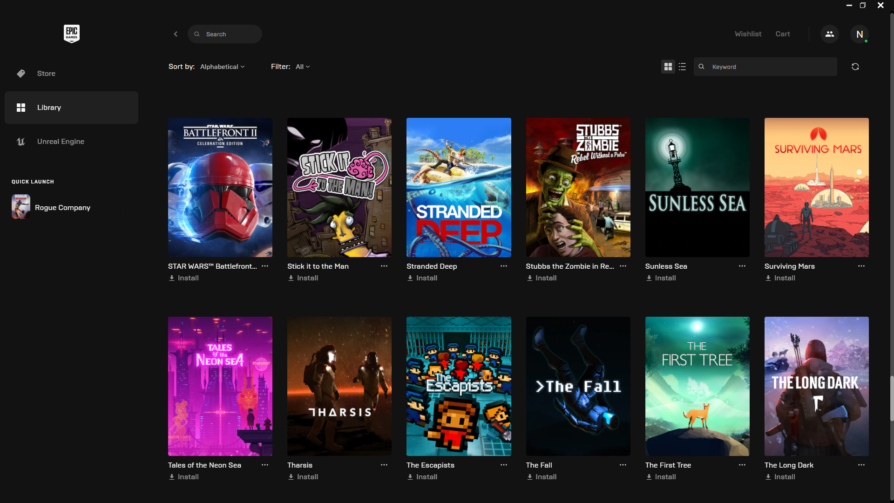Open the Surviving Mars cover art

click(x=817, y=187)
